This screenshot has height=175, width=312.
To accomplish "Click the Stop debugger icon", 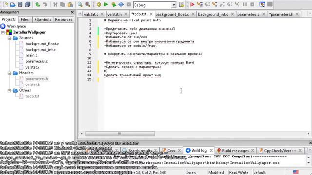I will [x=252, y=4].
